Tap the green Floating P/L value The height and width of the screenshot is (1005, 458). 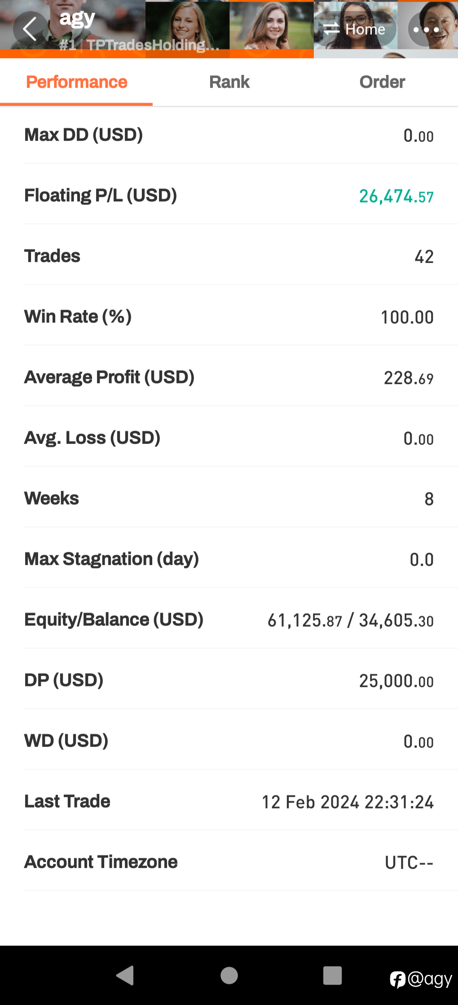click(x=396, y=196)
